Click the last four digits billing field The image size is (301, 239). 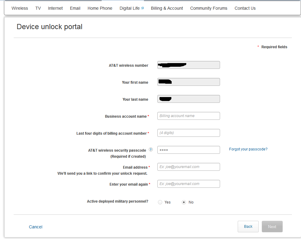(188, 133)
